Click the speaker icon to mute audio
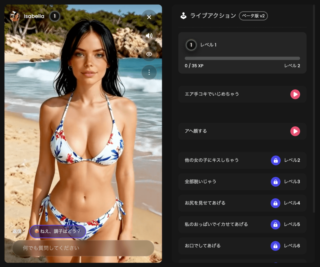This screenshot has height=267, width=320. pyautogui.click(x=149, y=36)
